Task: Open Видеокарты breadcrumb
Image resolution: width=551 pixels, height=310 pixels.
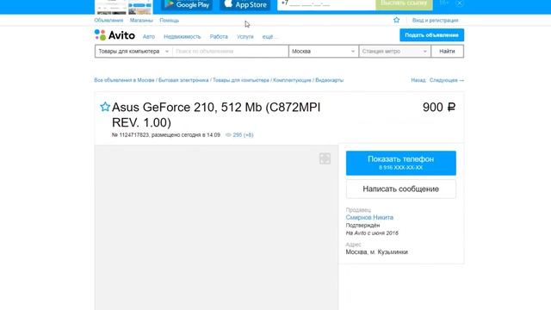Action: pos(329,80)
